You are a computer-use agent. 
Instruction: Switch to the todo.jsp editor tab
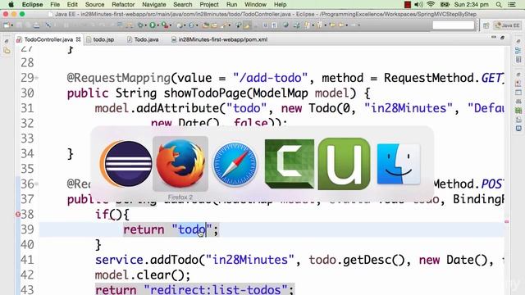tap(100, 39)
